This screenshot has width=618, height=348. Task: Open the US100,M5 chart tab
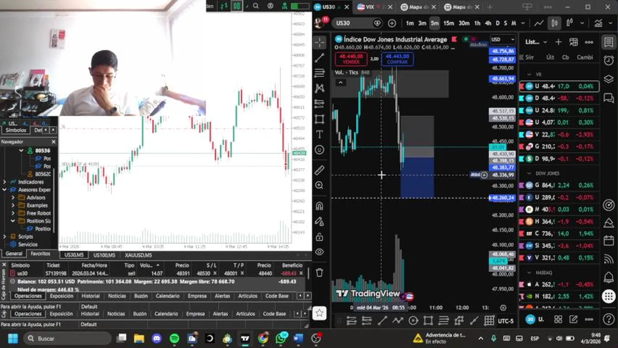click(104, 255)
